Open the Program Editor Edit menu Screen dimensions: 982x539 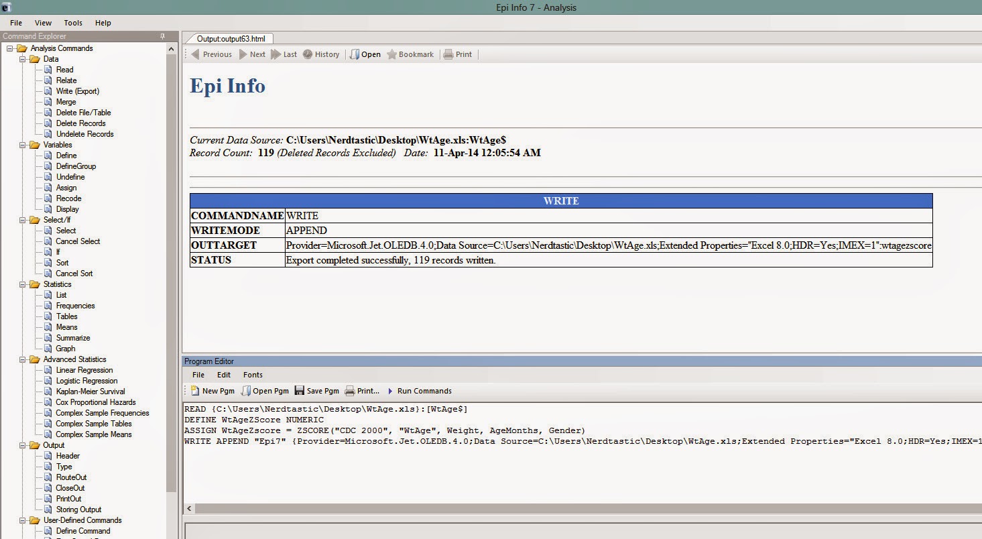[x=224, y=375]
